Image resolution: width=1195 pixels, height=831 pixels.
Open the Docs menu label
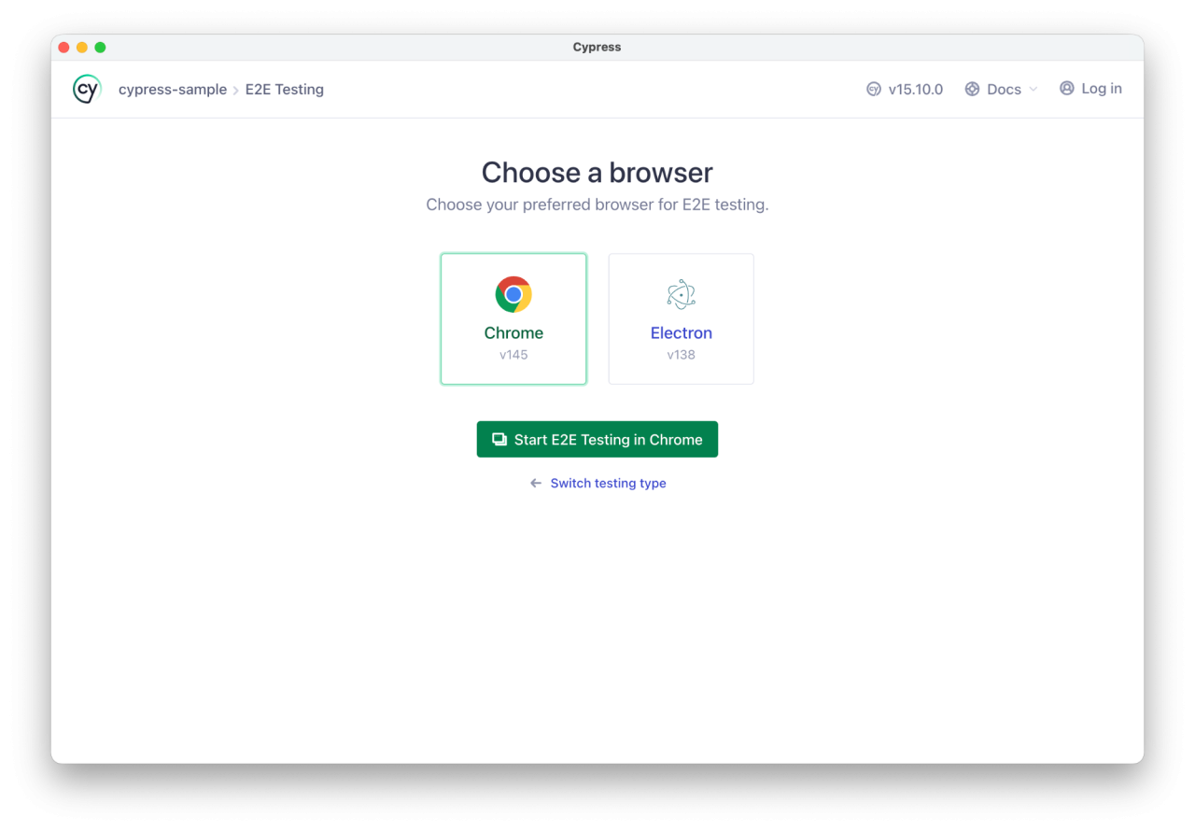pos(1004,90)
